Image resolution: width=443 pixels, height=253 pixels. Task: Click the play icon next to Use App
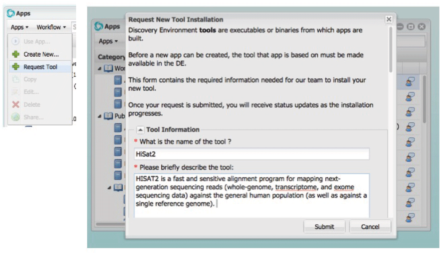(x=16, y=42)
